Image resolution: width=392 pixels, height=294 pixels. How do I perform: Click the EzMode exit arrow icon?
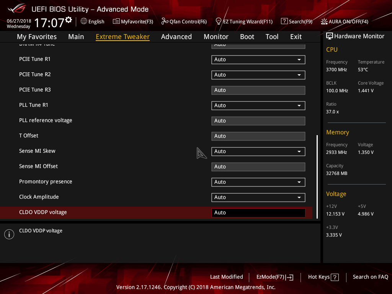pos(289,277)
